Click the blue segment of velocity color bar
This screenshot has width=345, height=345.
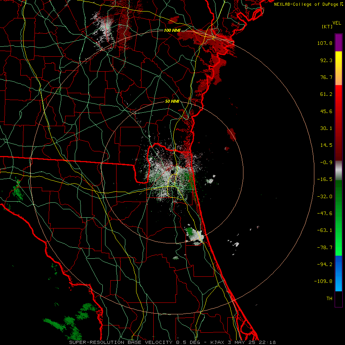(x=338, y=273)
